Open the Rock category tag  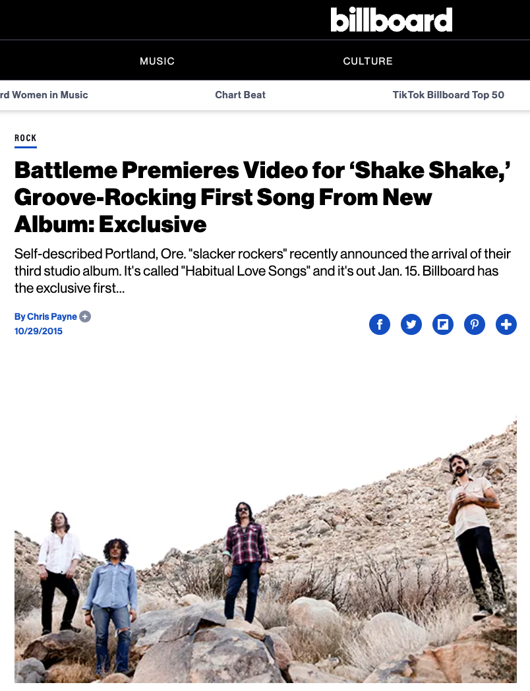(26, 138)
